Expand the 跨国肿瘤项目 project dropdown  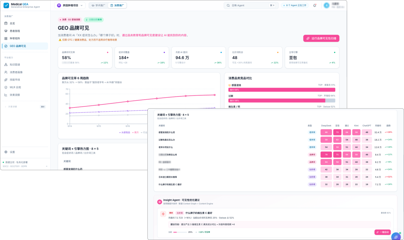coord(70,5)
